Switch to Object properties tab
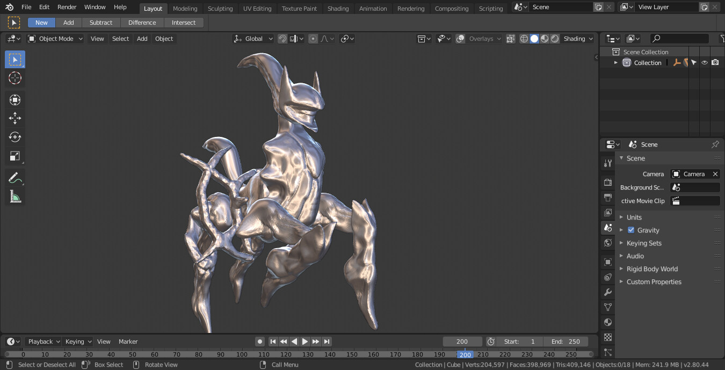 [608, 262]
